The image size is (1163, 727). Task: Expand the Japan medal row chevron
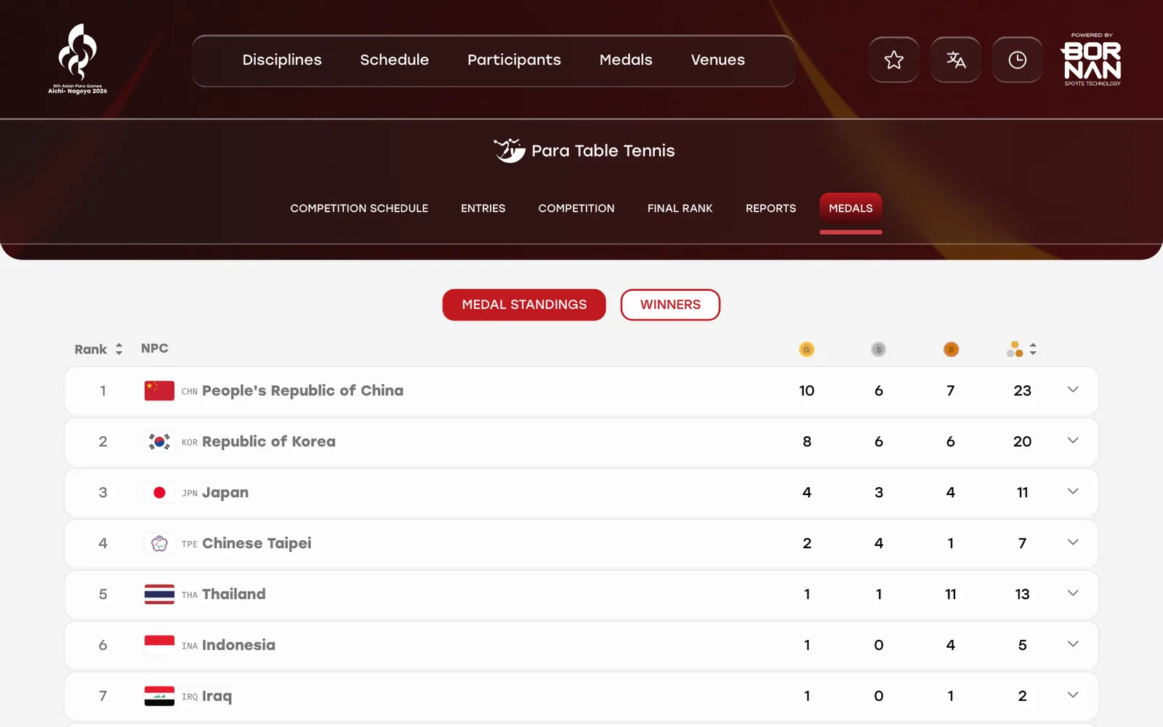(x=1073, y=491)
